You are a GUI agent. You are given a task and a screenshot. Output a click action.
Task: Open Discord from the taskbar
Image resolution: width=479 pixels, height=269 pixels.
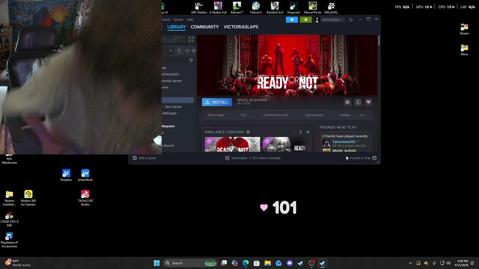pyautogui.click(x=289, y=263)
